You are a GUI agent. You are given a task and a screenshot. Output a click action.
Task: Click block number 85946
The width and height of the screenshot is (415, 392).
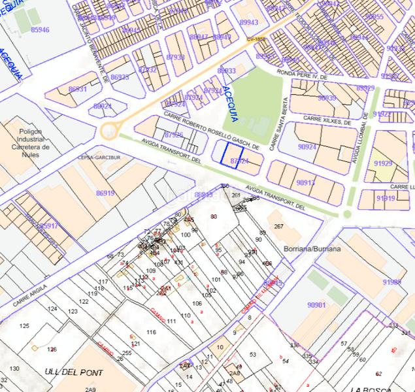coord(40,30)
